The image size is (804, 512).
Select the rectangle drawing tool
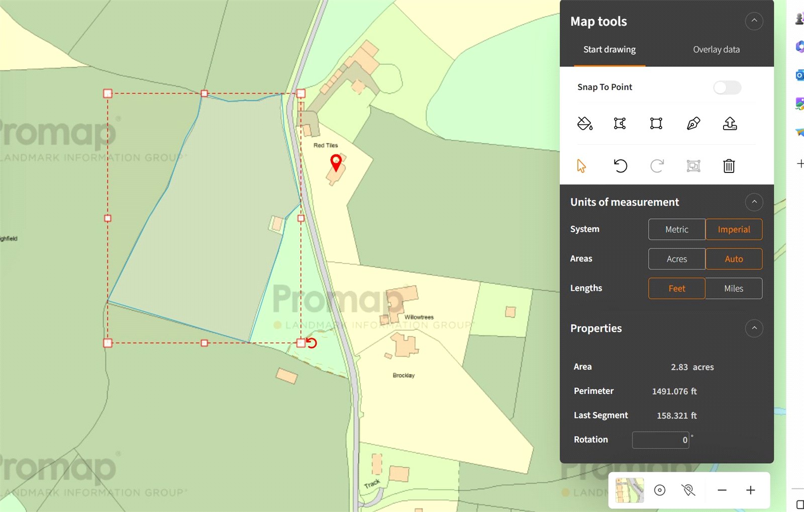(656, 123)
